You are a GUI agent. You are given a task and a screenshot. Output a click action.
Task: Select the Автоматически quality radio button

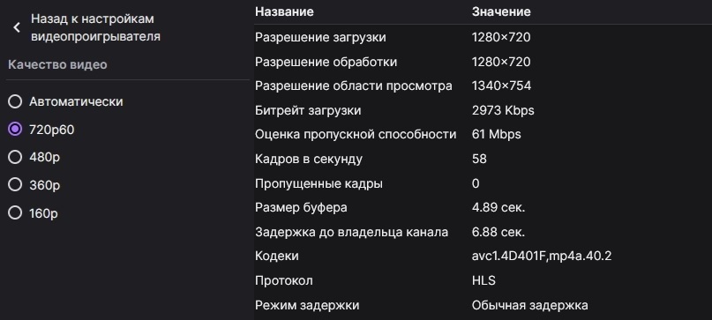15,101
